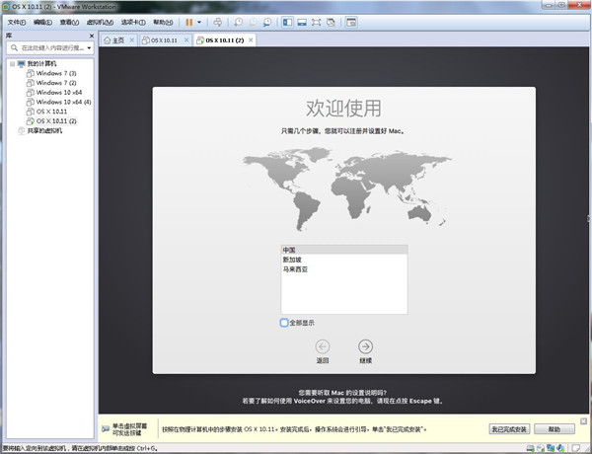Viewport: 592px width, 454px height.
Task: Click the keyboard hint icon in the install bar
Action: pos(106,429)
